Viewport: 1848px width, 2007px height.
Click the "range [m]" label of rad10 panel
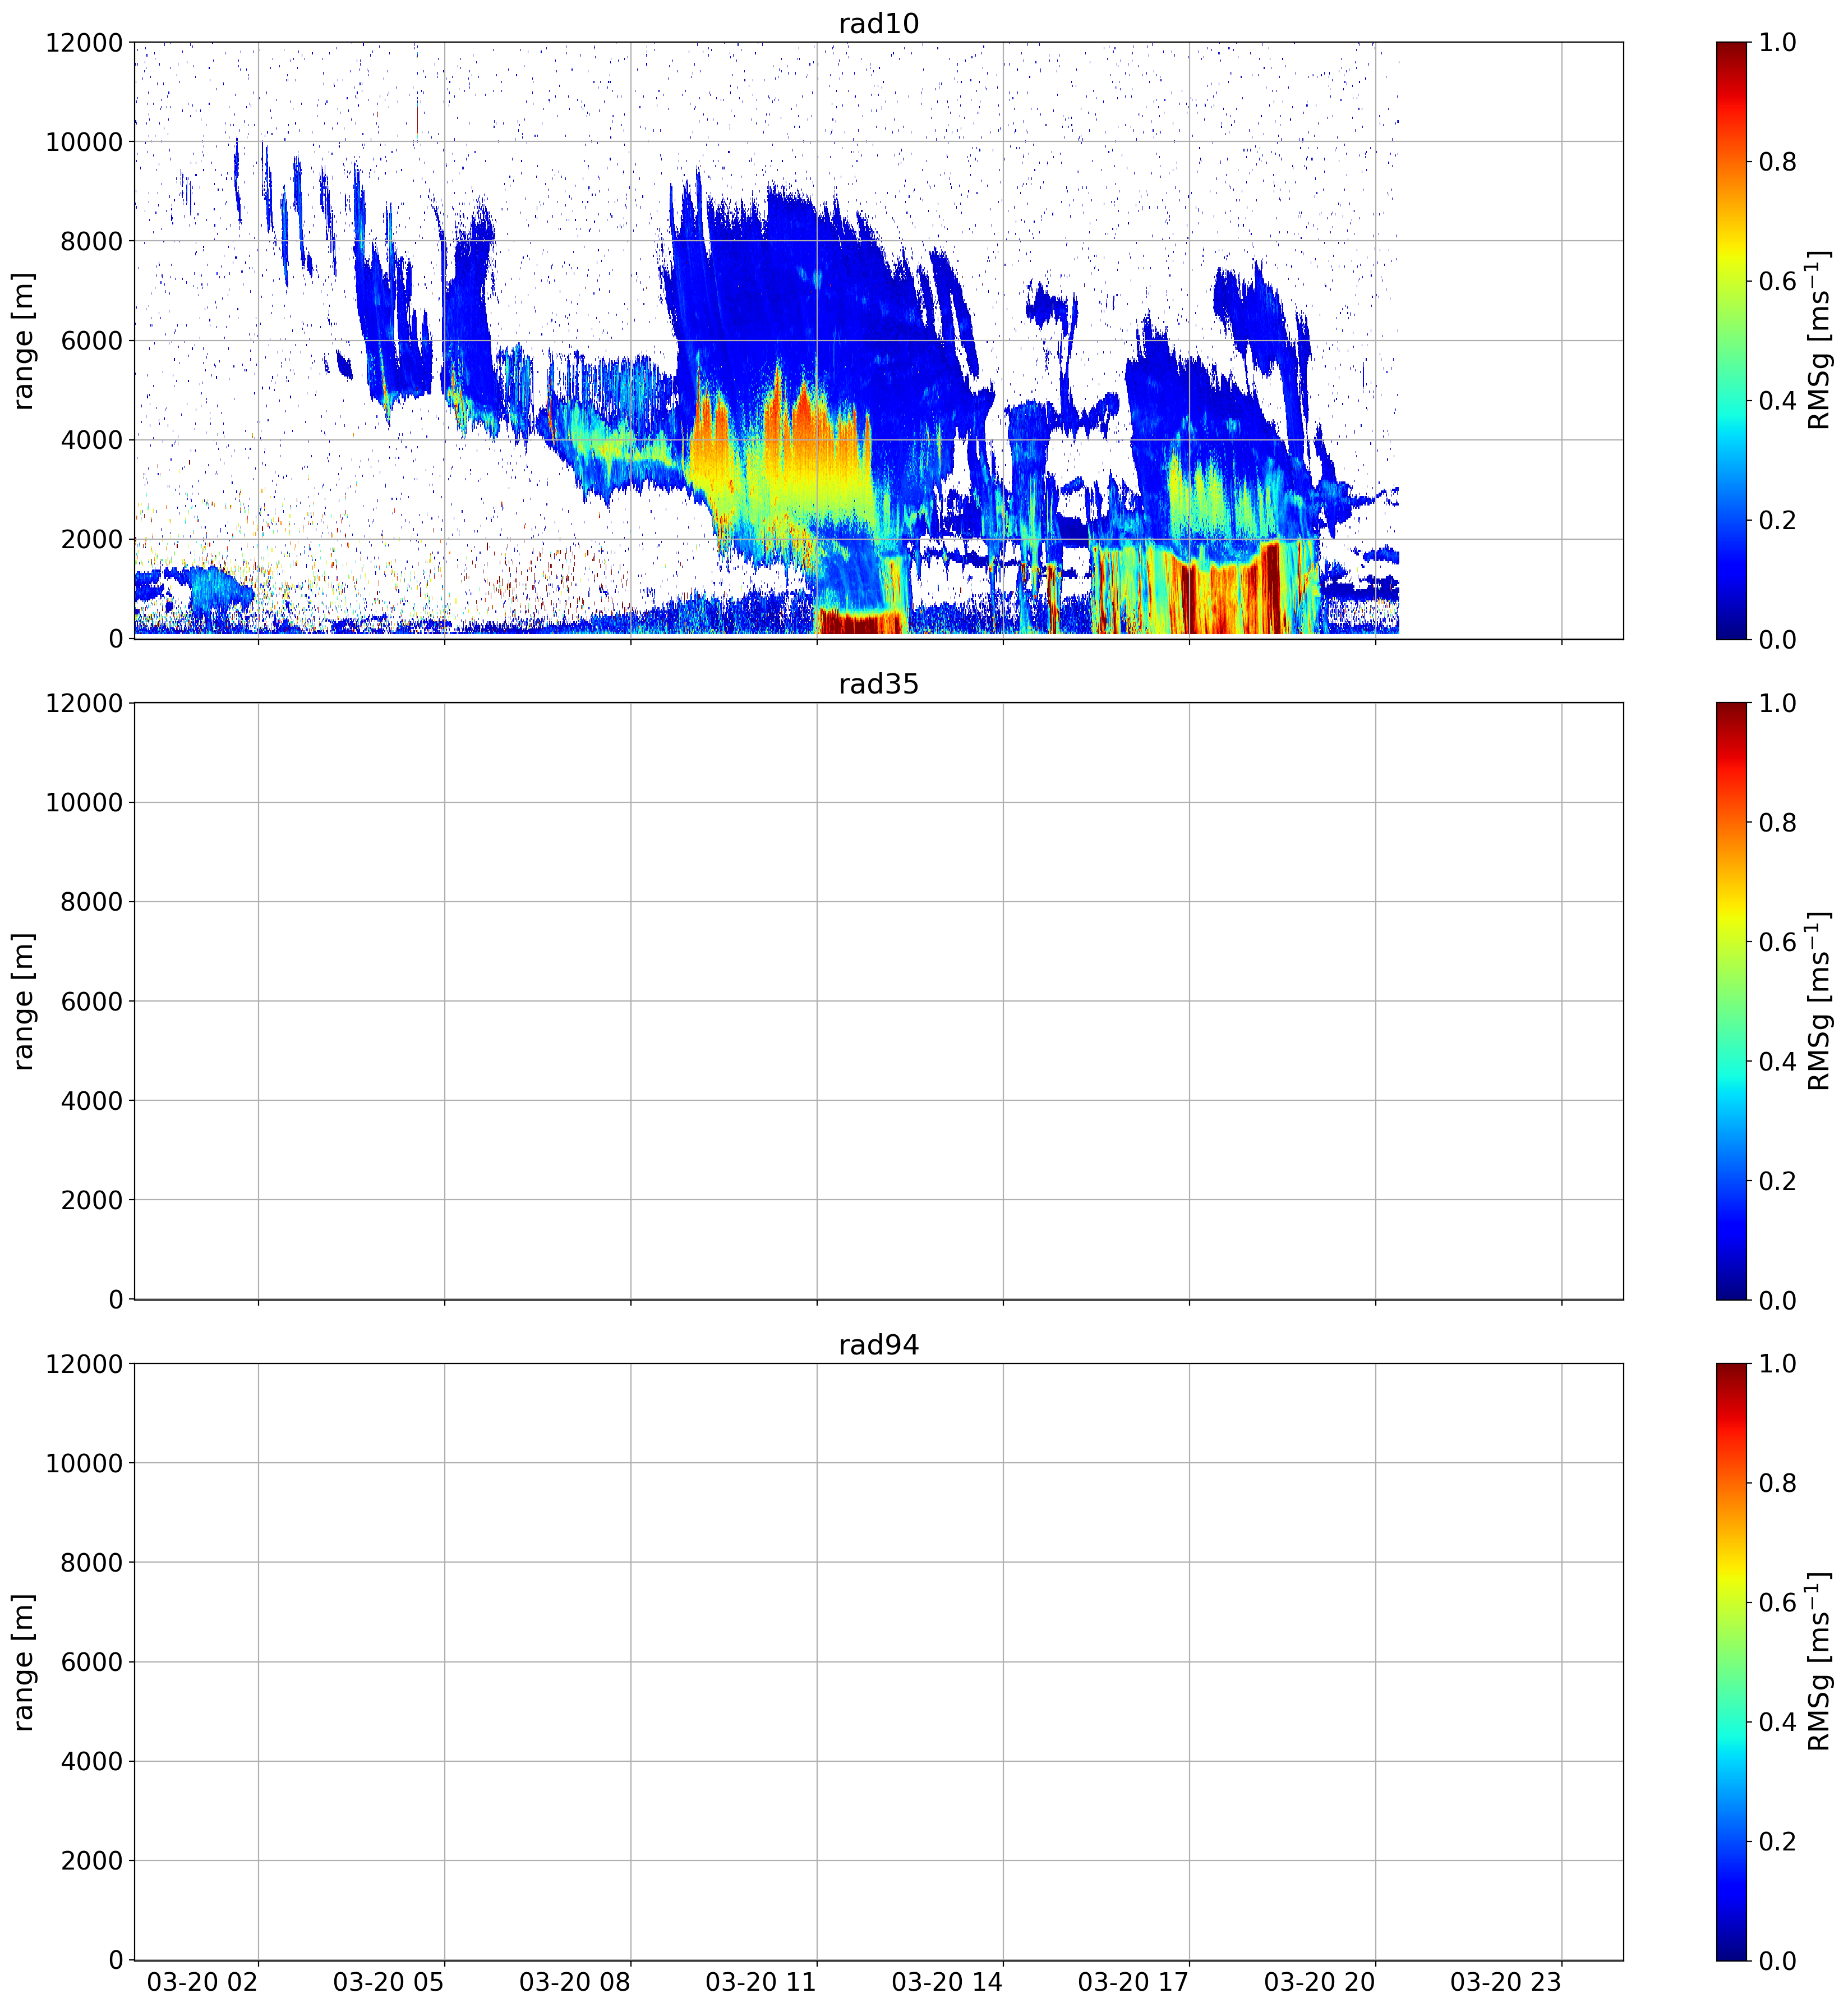pyautogui.click(x=23, y=340)
